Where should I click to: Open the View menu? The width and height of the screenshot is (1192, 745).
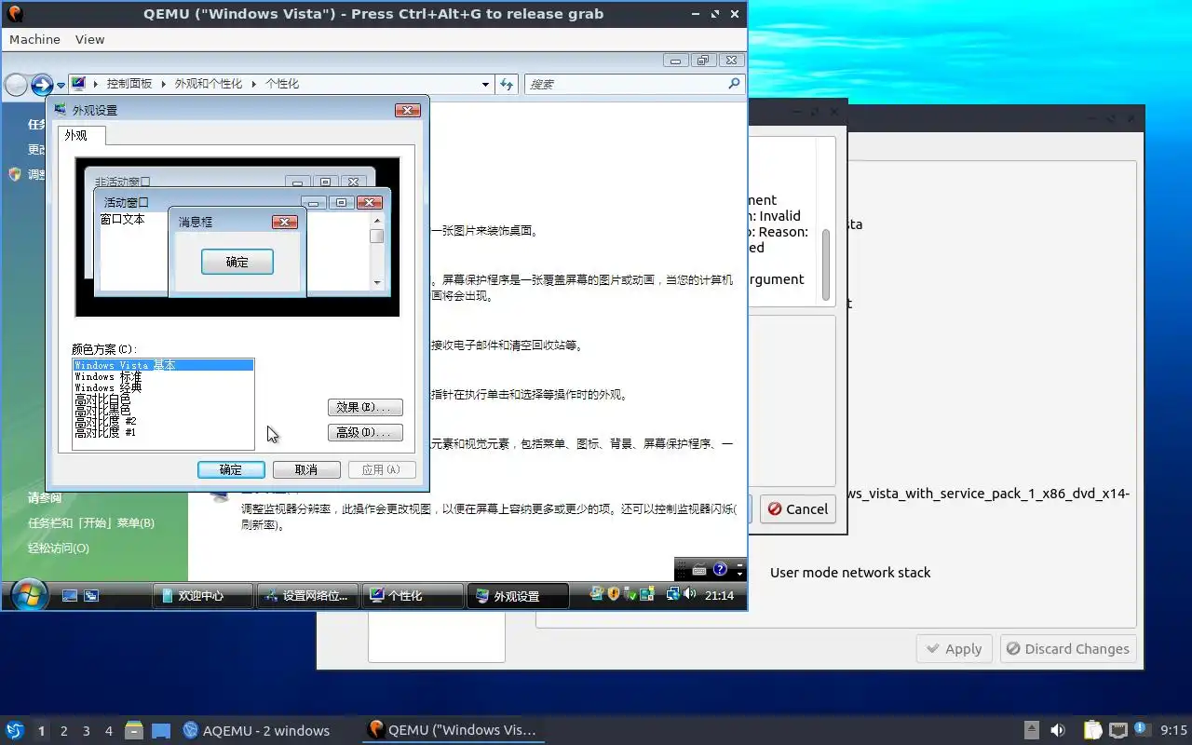point(90,39)
